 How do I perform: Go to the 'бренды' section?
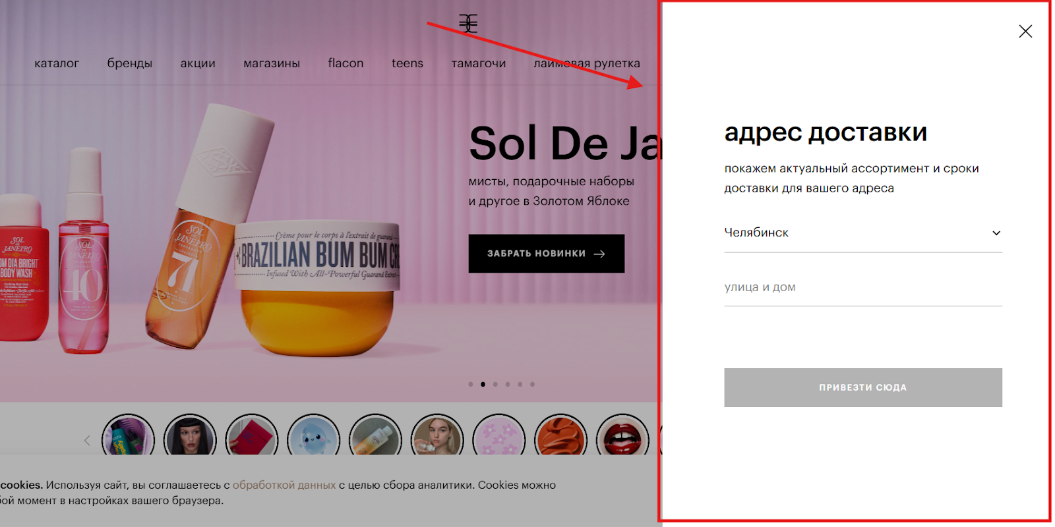[x=130, y=63]
